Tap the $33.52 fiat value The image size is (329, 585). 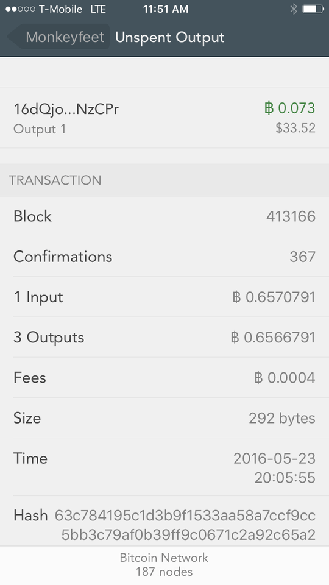[x=295, y=128]
